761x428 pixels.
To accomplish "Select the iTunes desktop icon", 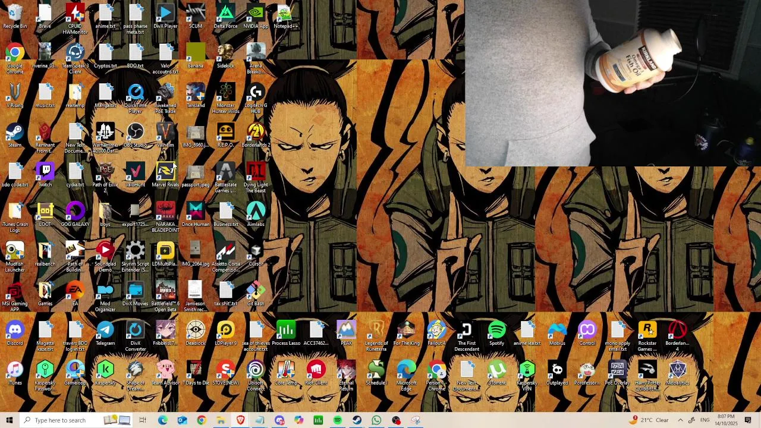I will coord(15,374).
